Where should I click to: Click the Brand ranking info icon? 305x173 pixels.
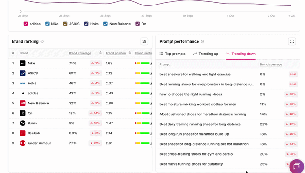[42, 41]
